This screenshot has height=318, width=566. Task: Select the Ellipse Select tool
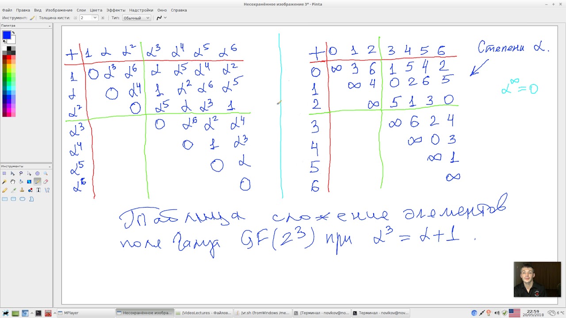tap(37, 174)
